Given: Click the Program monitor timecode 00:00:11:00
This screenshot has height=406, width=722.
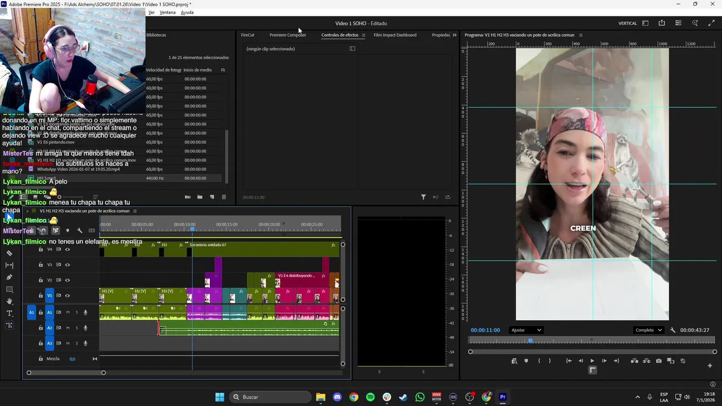Looking at the screenshot, I should tap(485, 330).
